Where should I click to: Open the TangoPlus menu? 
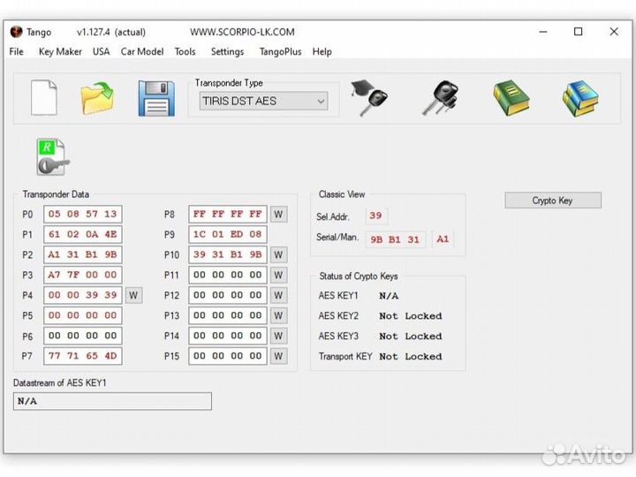(281, 51)
